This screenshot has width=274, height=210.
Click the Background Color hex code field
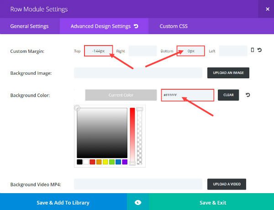pyautogui.click(x=187, y=95)
